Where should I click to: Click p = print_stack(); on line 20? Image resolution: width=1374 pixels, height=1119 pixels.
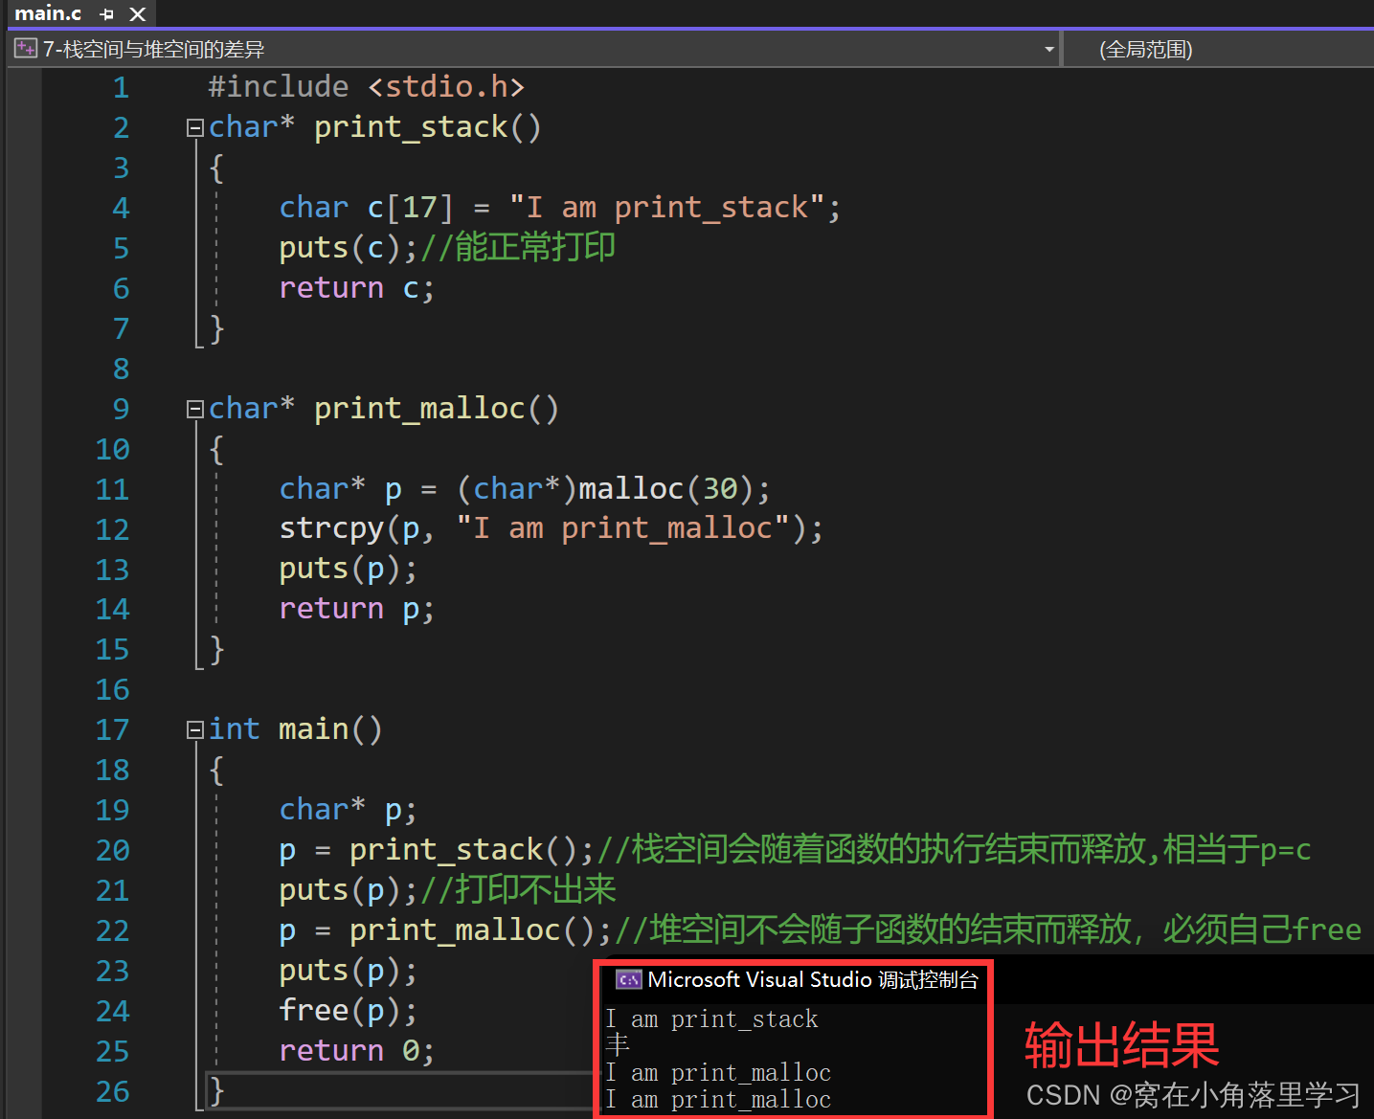pos(437,850)
